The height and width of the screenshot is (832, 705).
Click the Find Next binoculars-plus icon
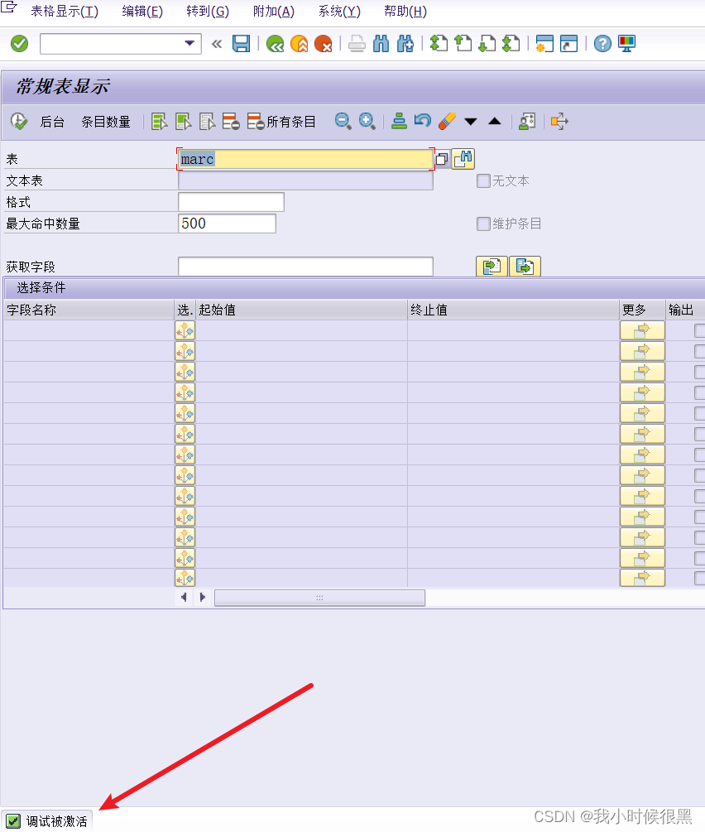[x=405, y=44]
